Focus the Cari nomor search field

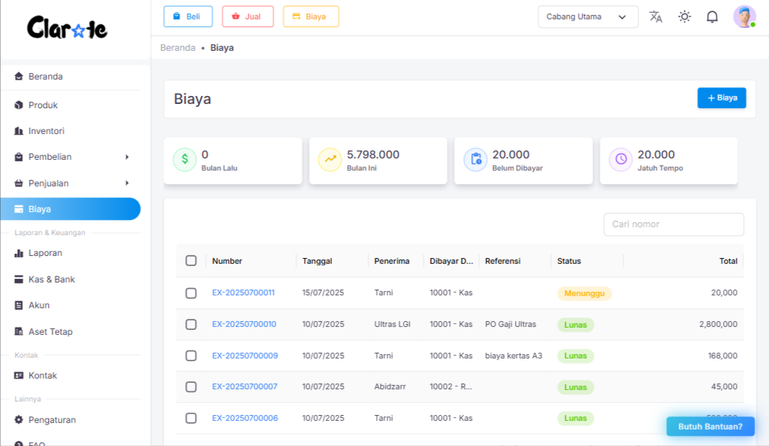pyautogui.click(x=674, y=224)
